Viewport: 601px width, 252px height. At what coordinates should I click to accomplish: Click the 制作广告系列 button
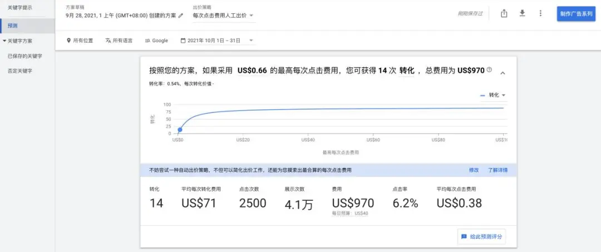pos(576,14)
